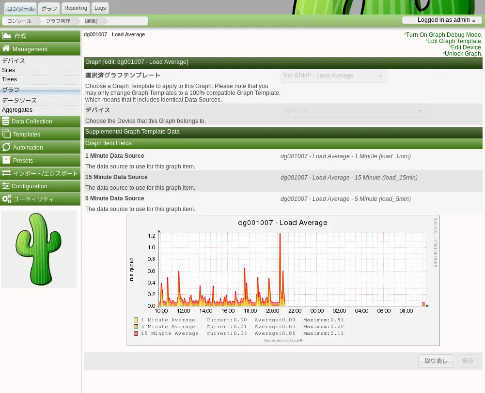
Task: Open the Net-SNMP Load Average template dropdown
Action: tap(333, 76)
